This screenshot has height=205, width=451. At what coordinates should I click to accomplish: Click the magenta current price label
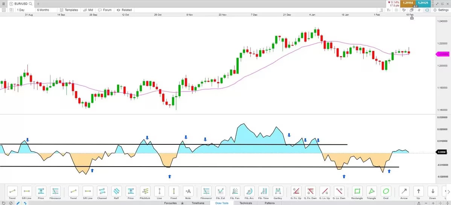click(x=443, y=54)
